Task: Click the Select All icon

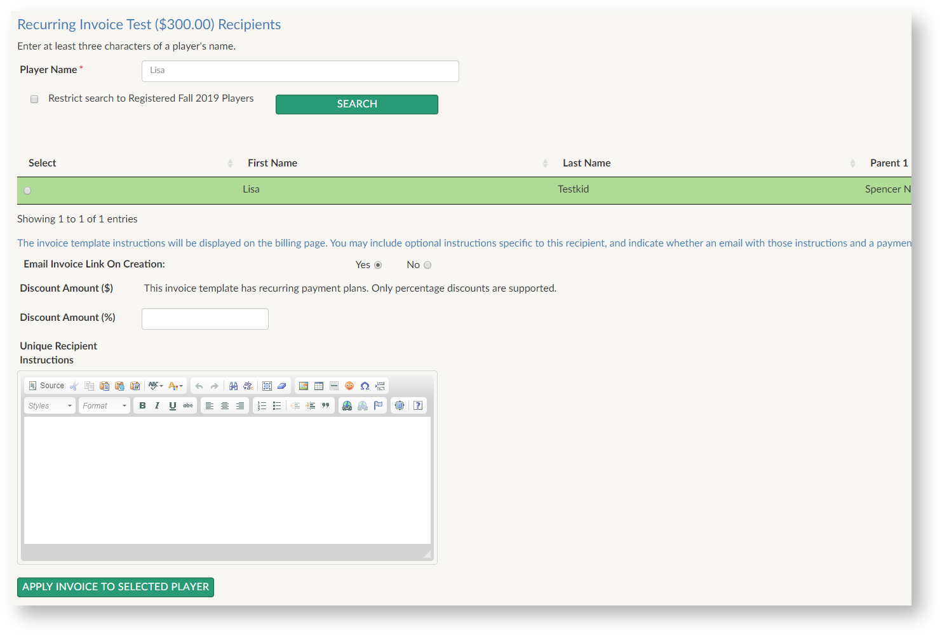Action: 267,386
